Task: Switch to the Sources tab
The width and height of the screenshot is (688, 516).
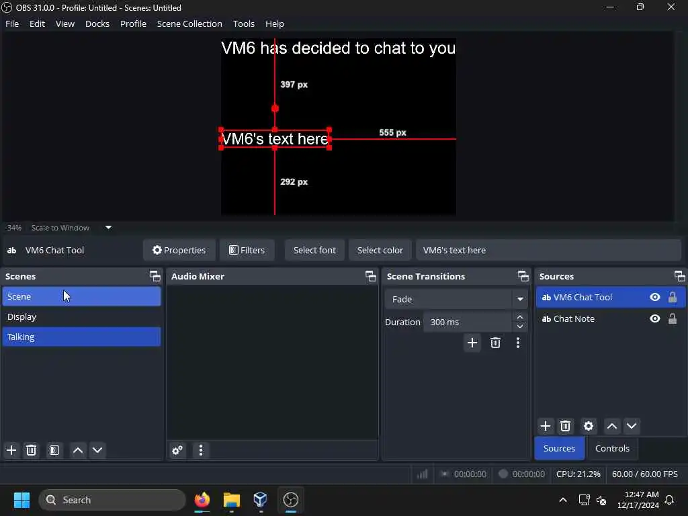Action: click(559, 448)
